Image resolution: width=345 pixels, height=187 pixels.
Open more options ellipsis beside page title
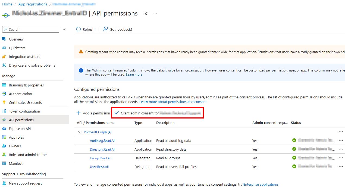[x=155, y=13]
